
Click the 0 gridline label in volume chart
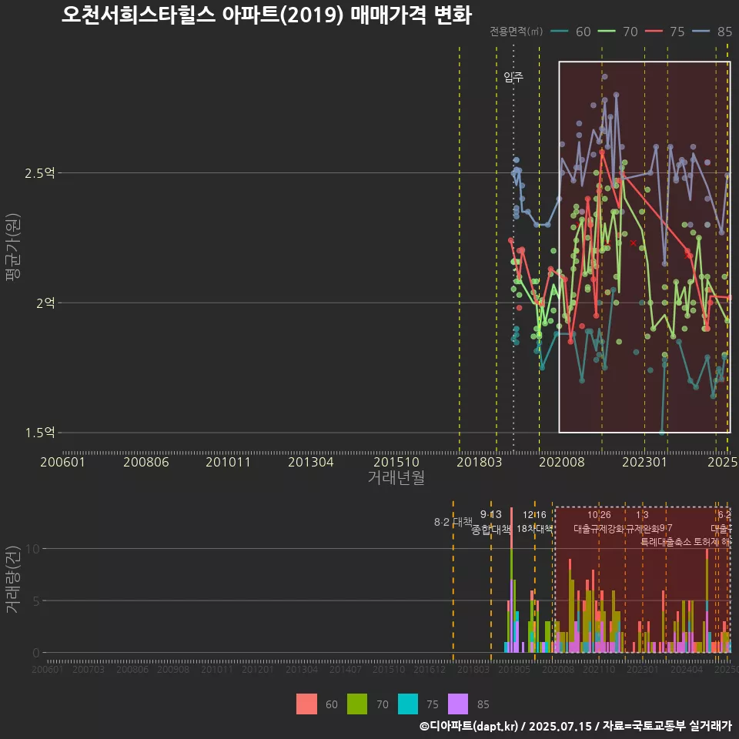pos(36,653)
